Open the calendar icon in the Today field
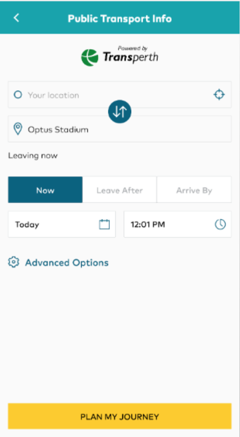The image size is (240, 437). pos(104,225)
